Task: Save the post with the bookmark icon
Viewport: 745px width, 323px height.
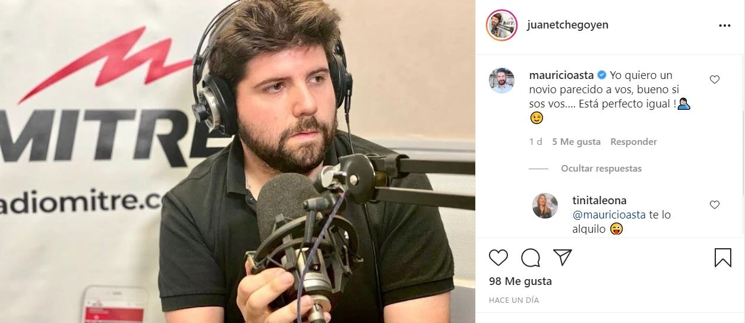Action: tap(722, 257)
